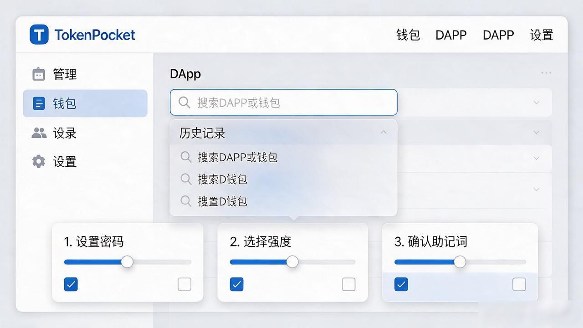Image resolution: width=583 pixels, height=328 pixels.
Task: Collapse the 历史记录 section chevron
Action: click(384, 132)
